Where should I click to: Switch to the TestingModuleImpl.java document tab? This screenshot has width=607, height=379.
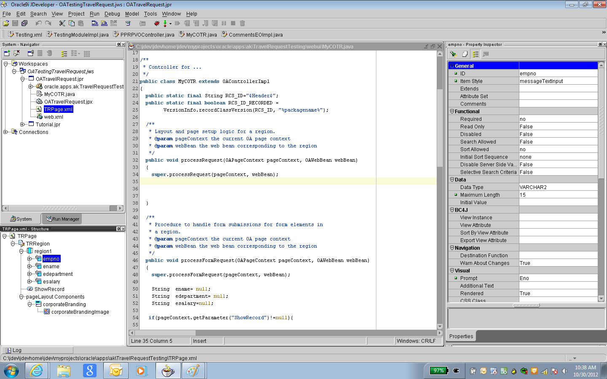point(78,35)
